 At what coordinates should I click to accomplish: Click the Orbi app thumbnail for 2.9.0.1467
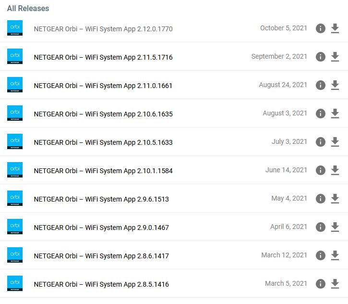tap(15, 227)
